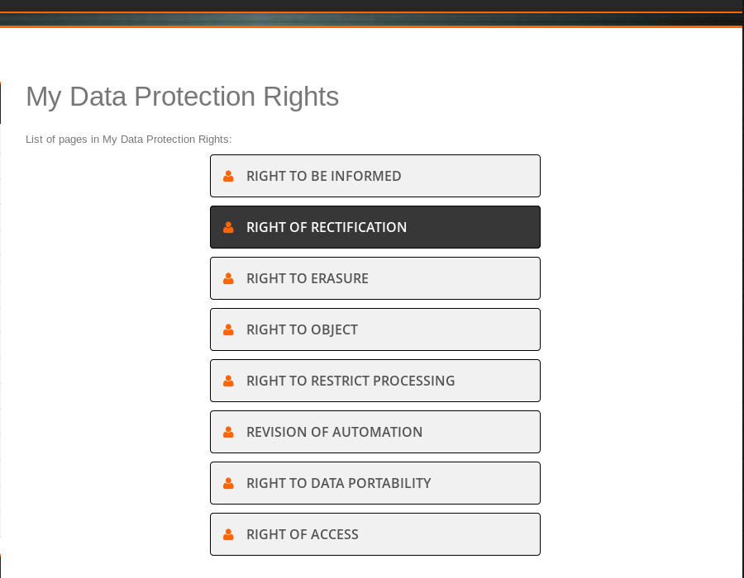
Task: Open the Right of Access page
Action: tap(374, 534)
